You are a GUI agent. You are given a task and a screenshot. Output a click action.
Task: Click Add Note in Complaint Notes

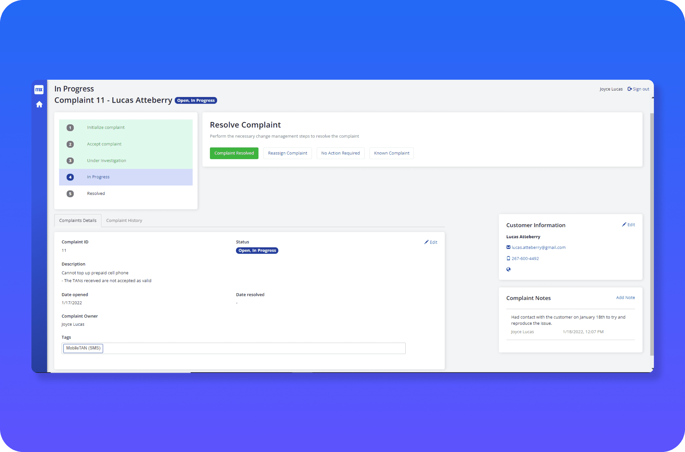(x=625, y=298)
